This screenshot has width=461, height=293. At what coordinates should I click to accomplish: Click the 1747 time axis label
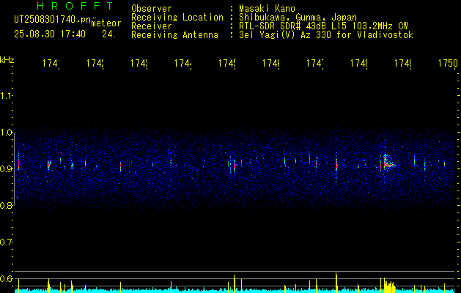pos(315,63)
